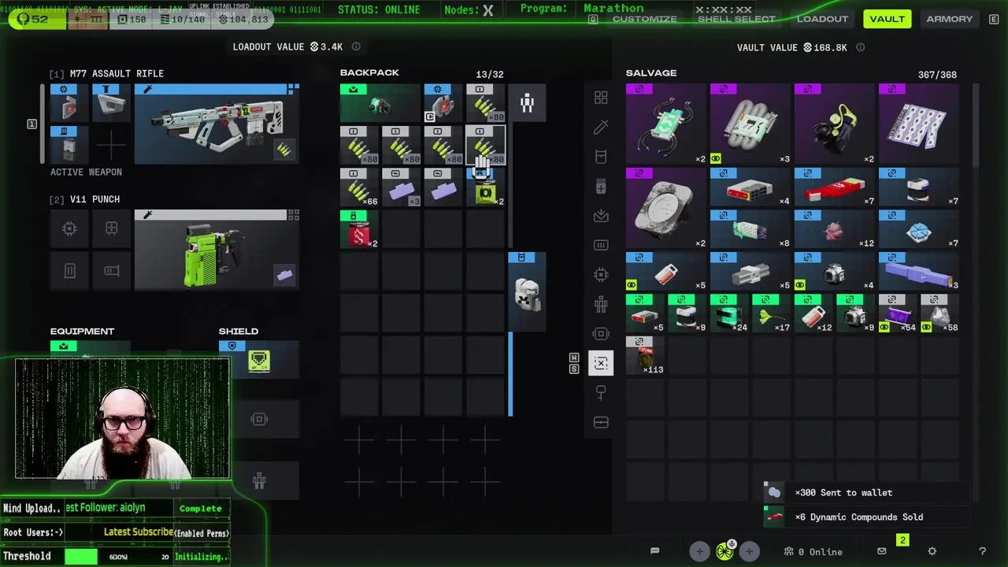Open the V11 Punch barrel slot

pyautogui.click(x=112, y=271)
